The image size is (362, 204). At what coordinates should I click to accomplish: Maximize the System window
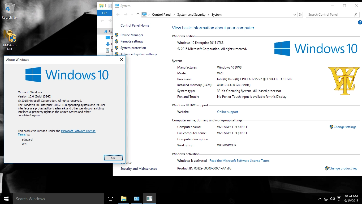(344, 6)
